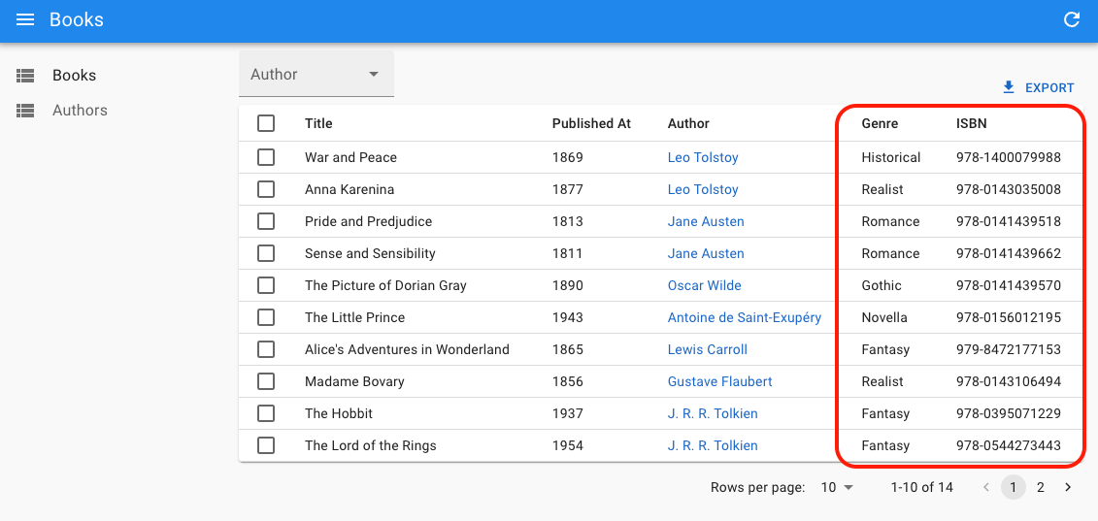
Task: Click the Title column header
Action: 318,123
